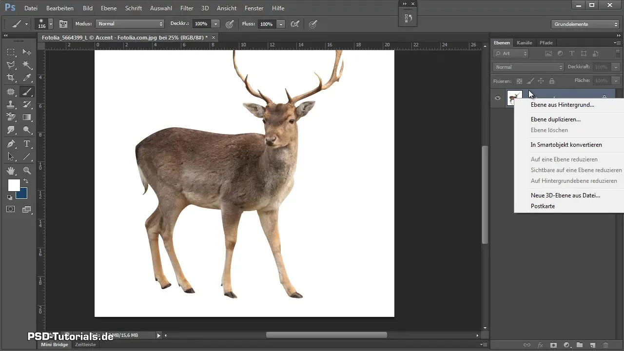Enable airbrush mode in options bar

click(294, 24)
